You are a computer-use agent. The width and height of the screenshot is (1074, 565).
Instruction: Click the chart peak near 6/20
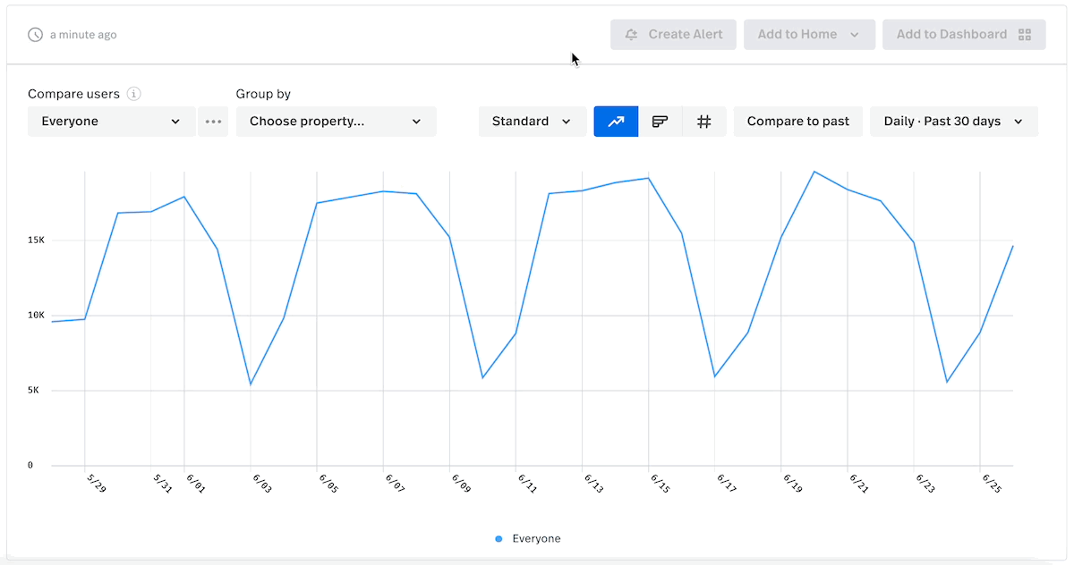coord(814,172)
